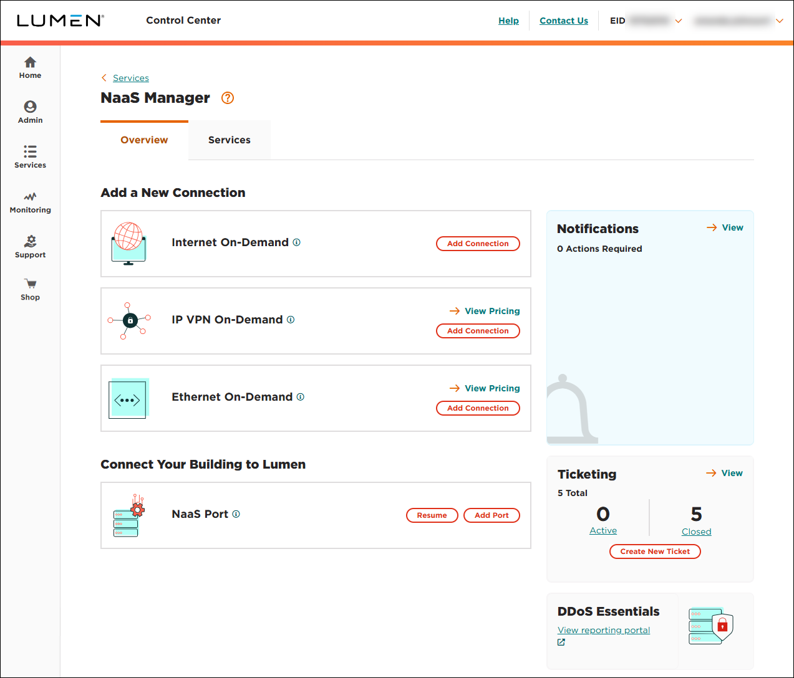
Task: Add Connection for IP VPN On-Demand
Action: point(478,331)
